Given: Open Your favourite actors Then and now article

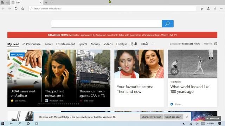Looking at the screenshot, I should click(x=135, y=89).
